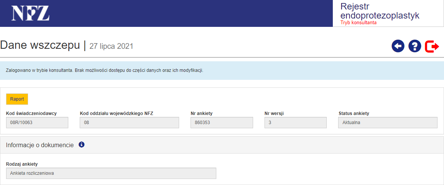Go back using the left arrow icon
This screenshot has height=185, width=444.
pyautogui.click(x=398, y=47)
